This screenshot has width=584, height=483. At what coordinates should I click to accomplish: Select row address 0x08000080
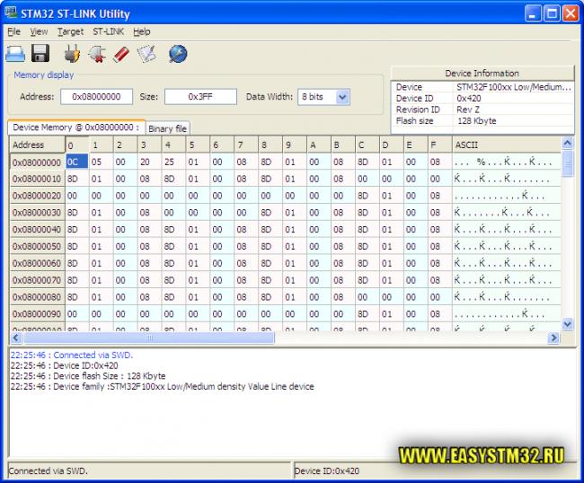(37, 297)
